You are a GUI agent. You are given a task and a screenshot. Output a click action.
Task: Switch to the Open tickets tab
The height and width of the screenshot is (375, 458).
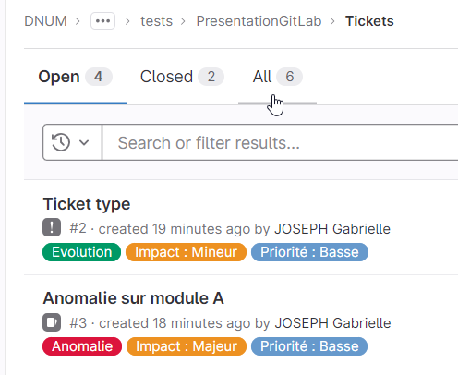[x=75, y=77]
